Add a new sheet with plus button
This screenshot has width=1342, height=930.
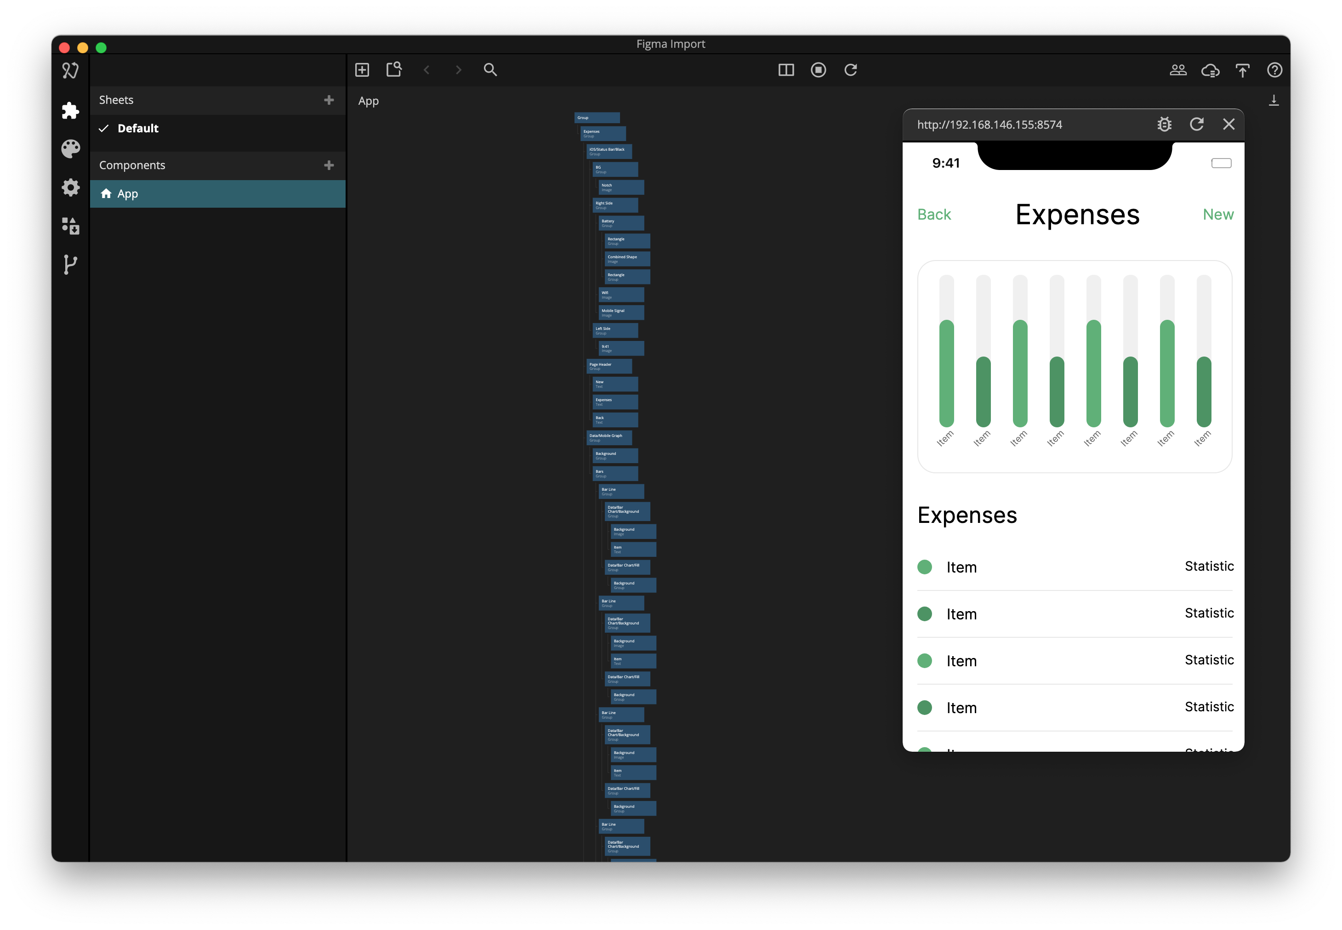click(329, 100)
